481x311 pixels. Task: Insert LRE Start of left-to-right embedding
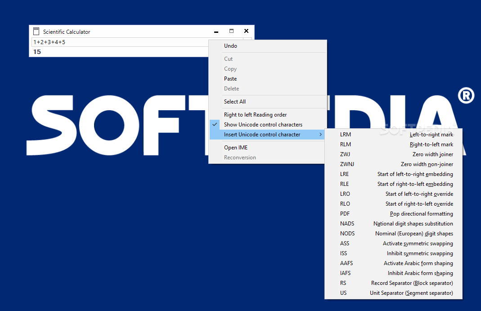[394, 174]
